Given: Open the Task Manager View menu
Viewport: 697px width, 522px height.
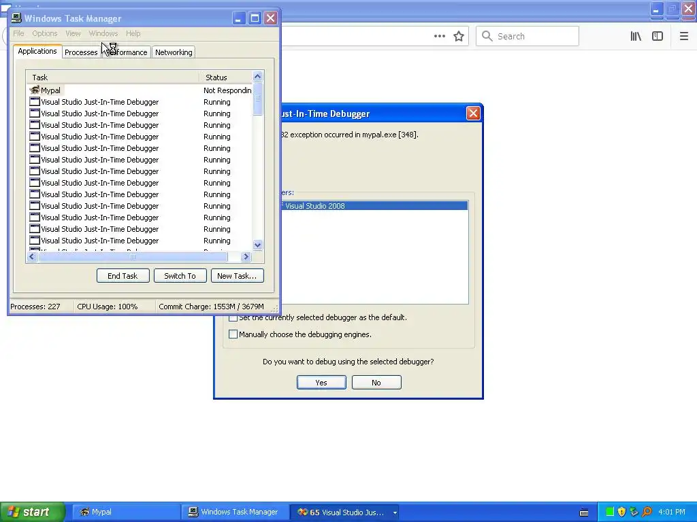Looking at the screenshot, I should [73, 33].
